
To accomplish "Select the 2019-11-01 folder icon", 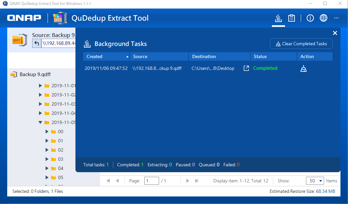I will (47, 86).
